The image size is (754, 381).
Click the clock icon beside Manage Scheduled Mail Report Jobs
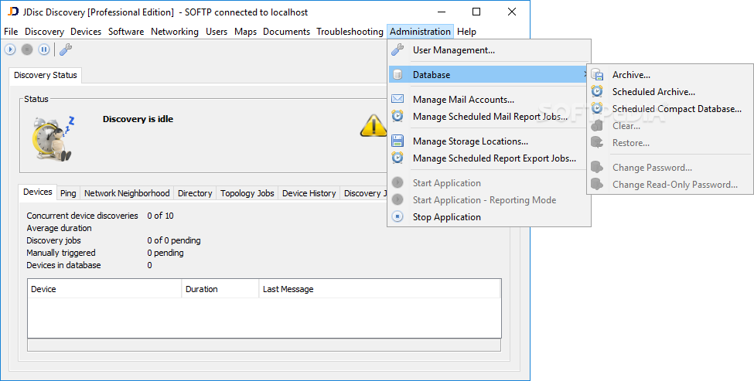pos(397,116)
